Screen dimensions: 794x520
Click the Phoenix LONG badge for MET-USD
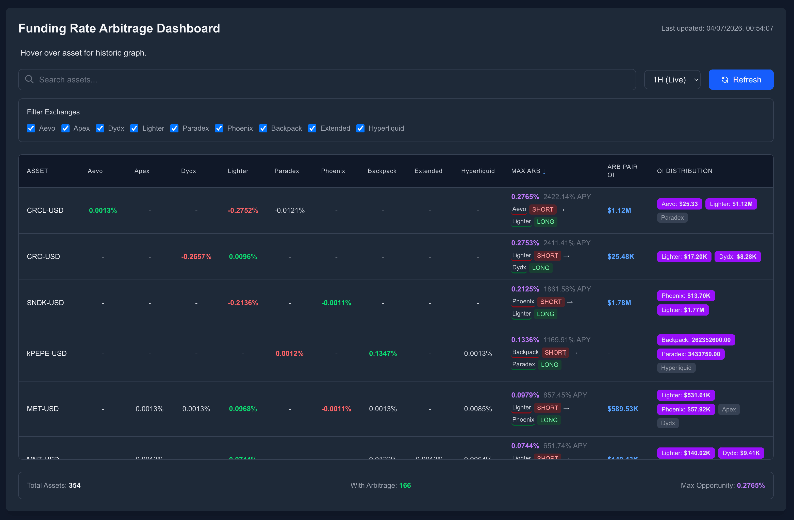coord(549,420)
